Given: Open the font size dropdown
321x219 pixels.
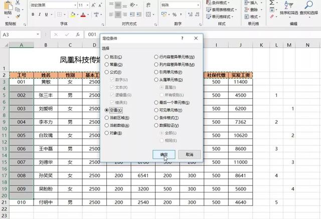Looking at the screenshot, I should pyautogui.click(x=87, y=5).
